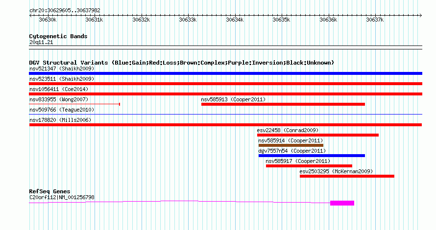Click the C20orf112 magenta exon block
The width and height of the screenshot is (436, 230).
click(x=342, y=203)
